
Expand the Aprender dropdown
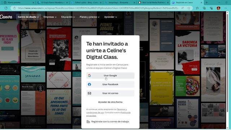[110, 17]
